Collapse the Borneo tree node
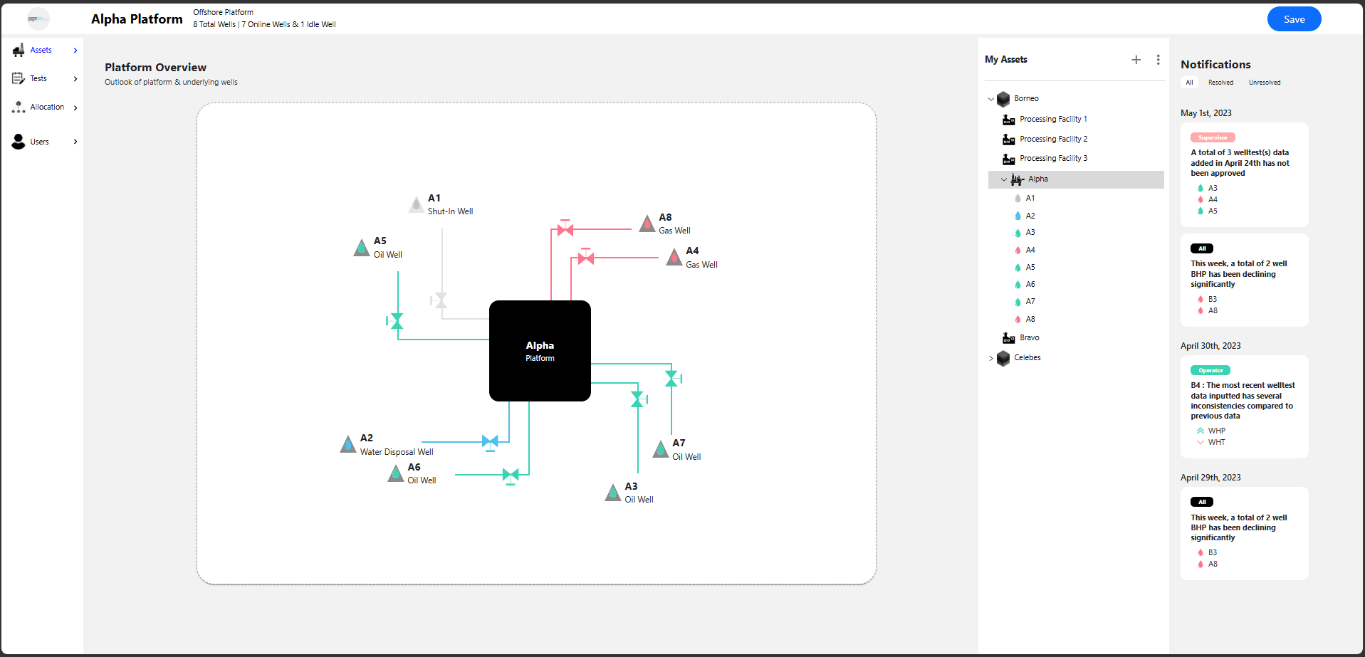The height and width of the screenshot is (657, 1365). [x=991, y=99]
